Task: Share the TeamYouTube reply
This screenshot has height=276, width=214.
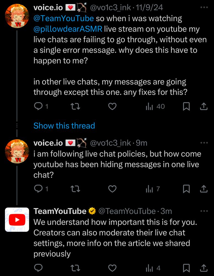Action: pos(204,268)
